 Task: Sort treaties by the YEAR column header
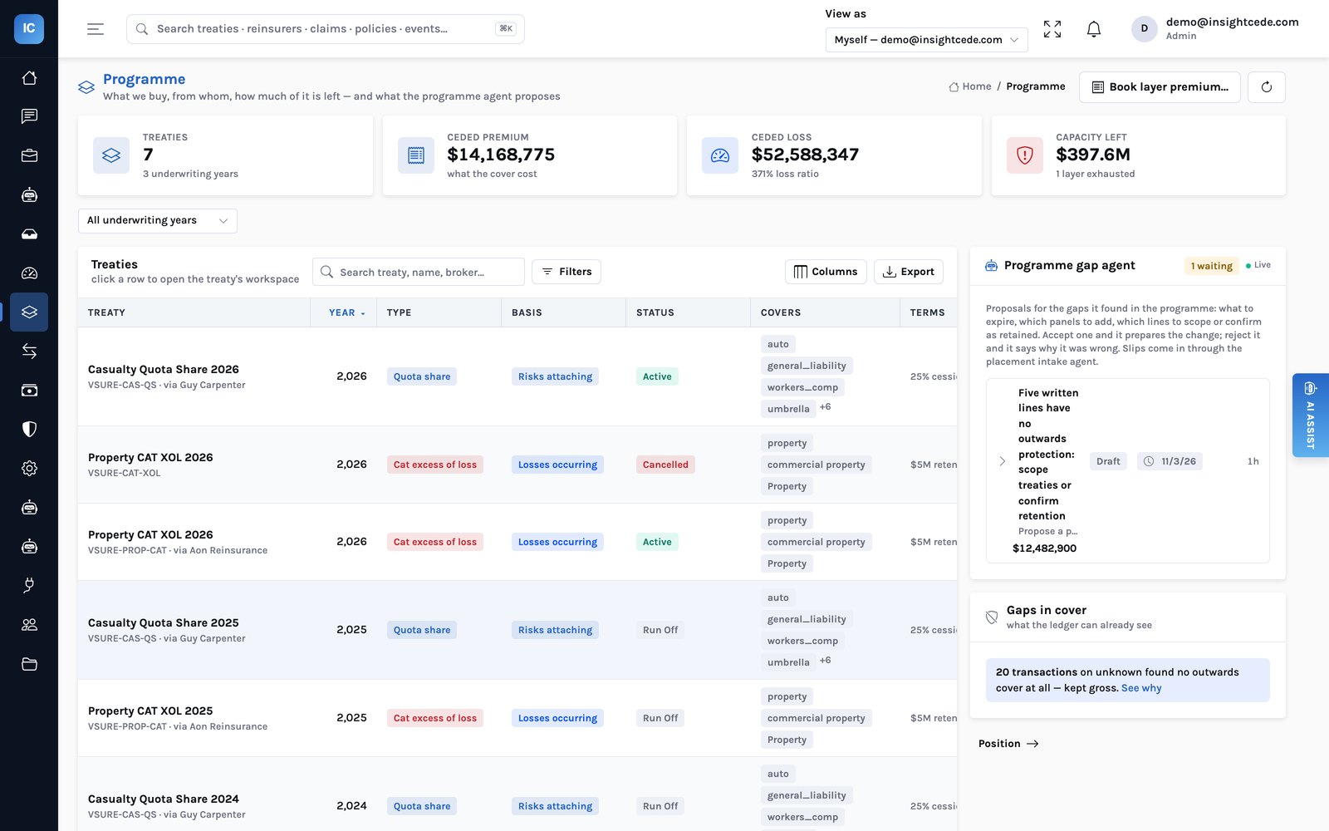click(x=343, y=312)
